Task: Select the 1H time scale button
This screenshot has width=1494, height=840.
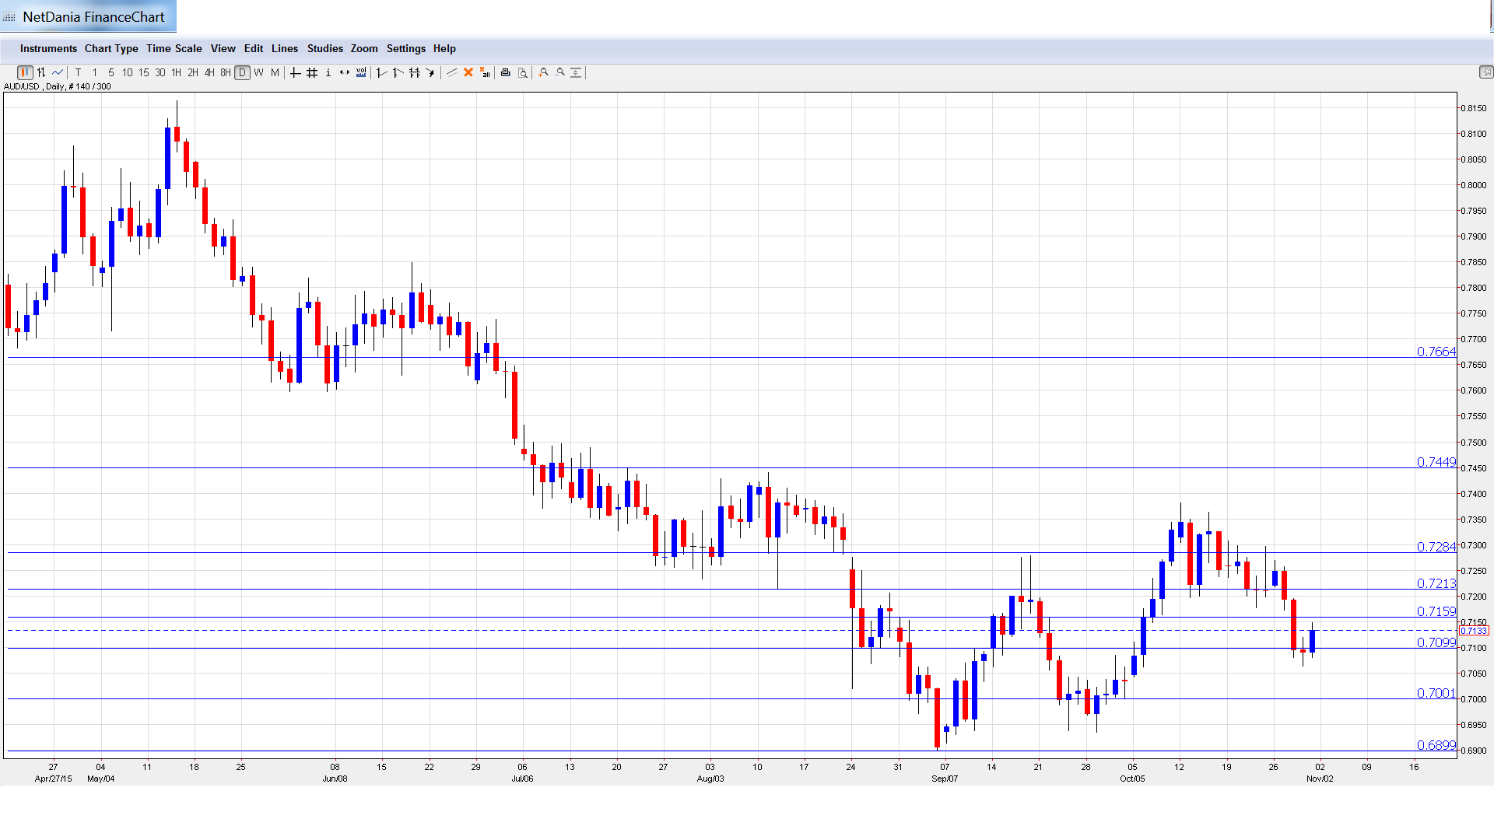Action: pos(177,72)
